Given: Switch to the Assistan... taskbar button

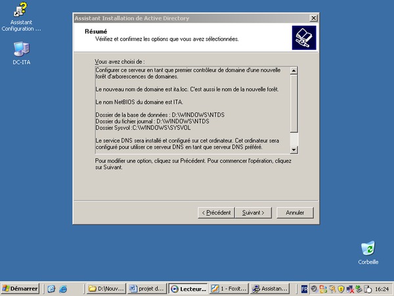Looking at the screenshot, I should tap(270, 289).
